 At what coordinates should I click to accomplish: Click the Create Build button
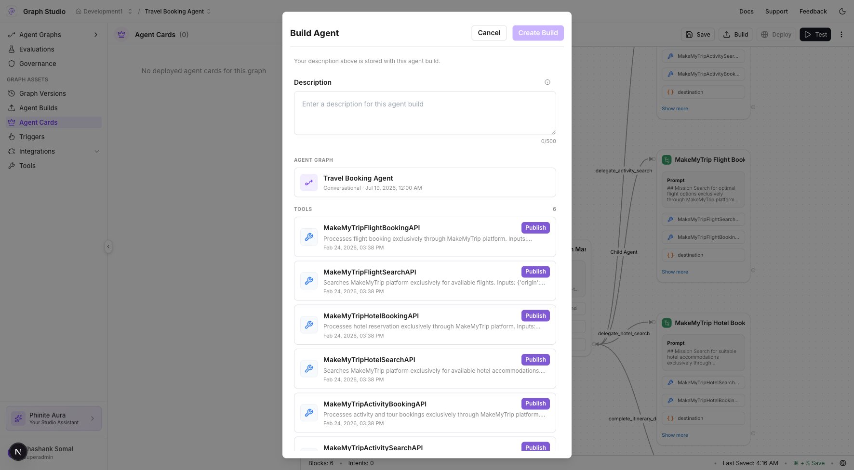538,33
